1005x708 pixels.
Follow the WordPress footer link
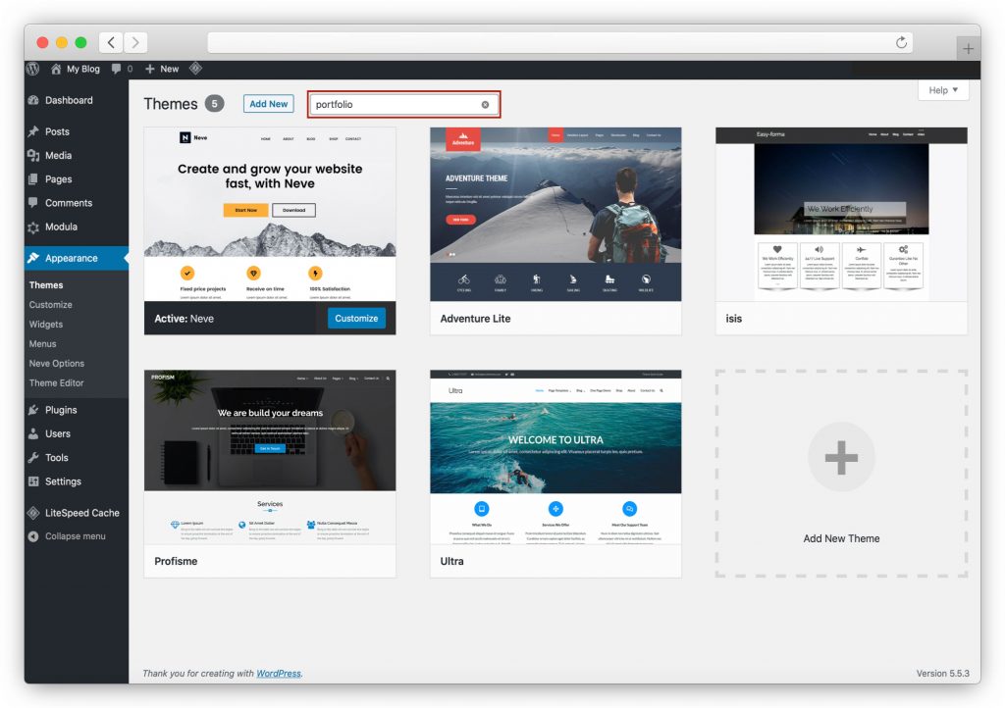point(279,674)
